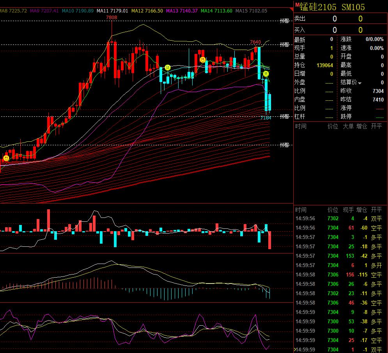The image size is (388, 353).
Task: Click the sad face marker above cyan candles mid-chart
Action: click(168, 68)
